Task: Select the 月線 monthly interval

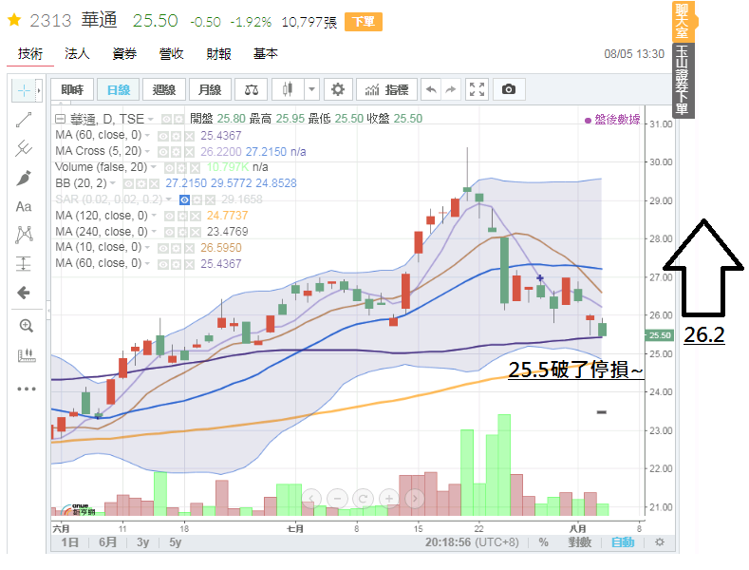Action: pos(210,89)
